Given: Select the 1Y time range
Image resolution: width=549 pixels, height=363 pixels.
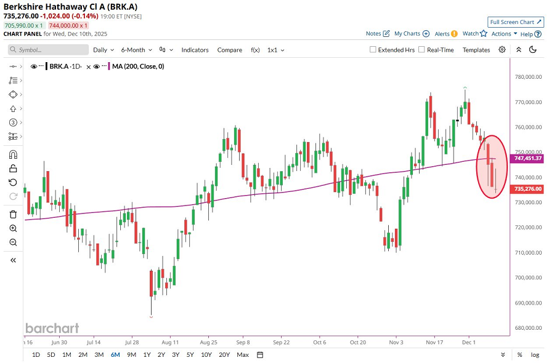Looking at the screenshot, I should pyautogui.click(x=147, y=354).
